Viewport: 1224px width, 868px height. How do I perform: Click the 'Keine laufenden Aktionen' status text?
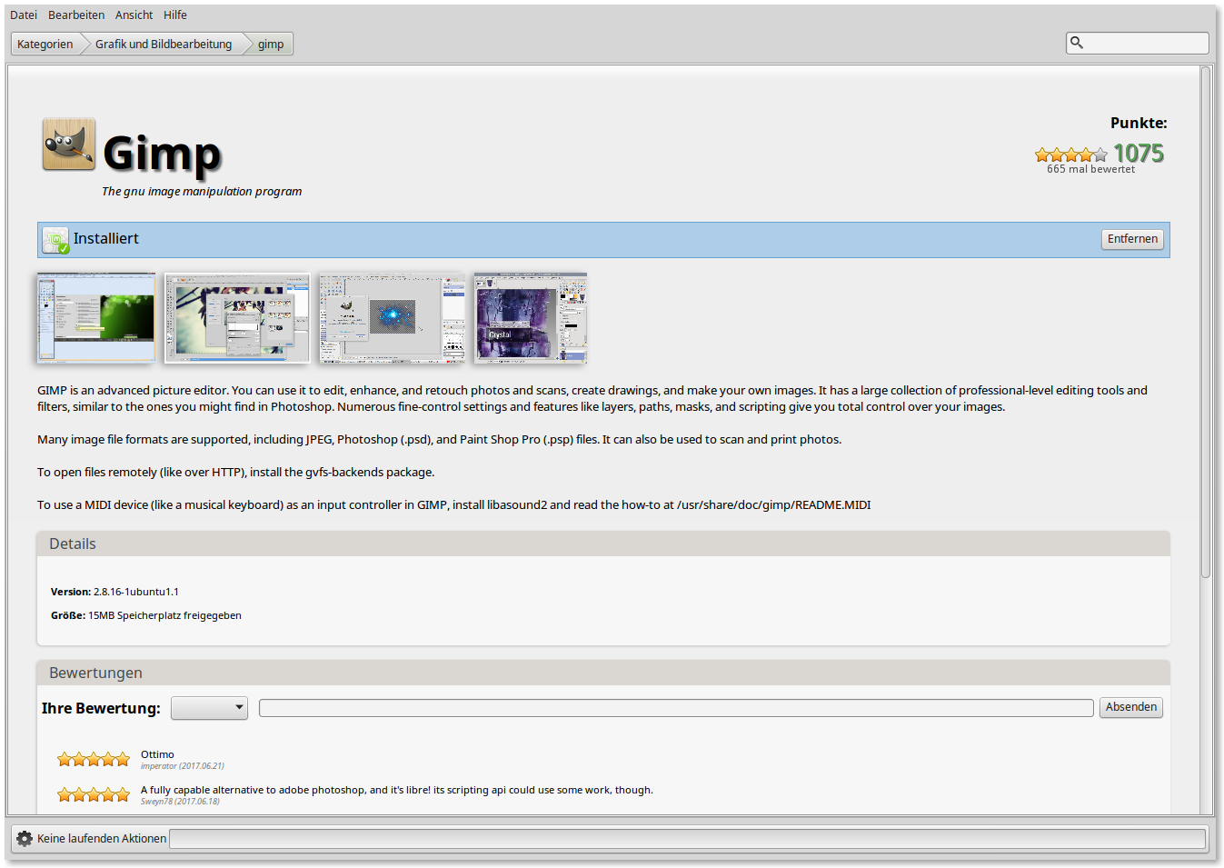point(102,838)
